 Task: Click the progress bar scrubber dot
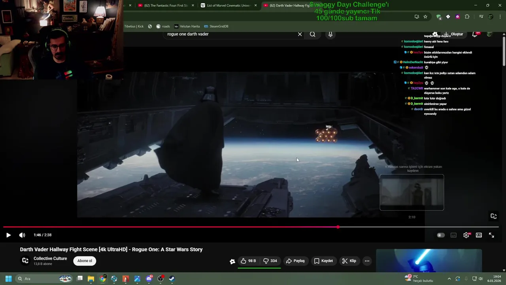coord(338,227)
